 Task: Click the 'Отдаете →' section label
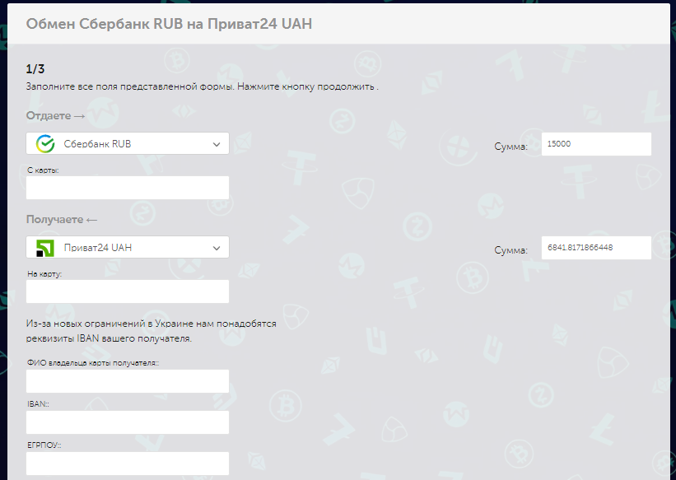pos(56,115)
